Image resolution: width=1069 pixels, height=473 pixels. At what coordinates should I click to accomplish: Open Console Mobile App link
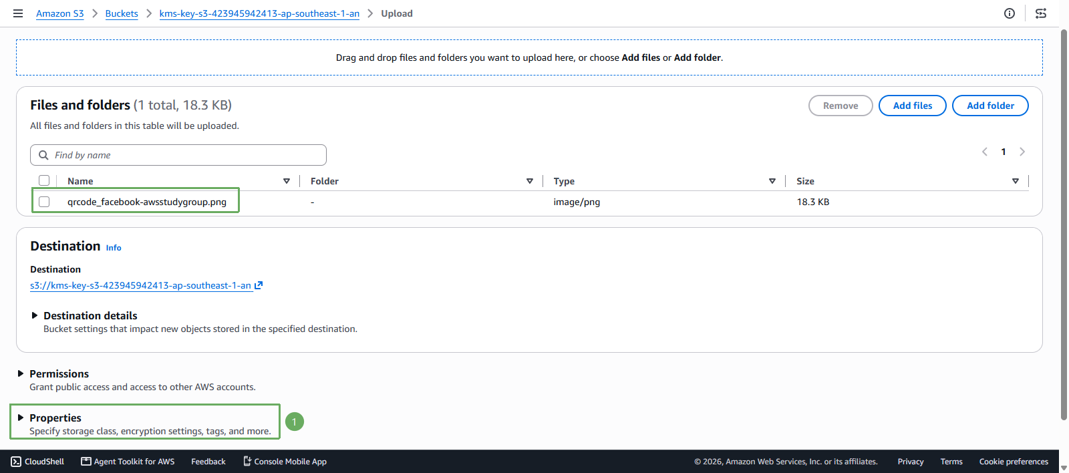[x=285, y=462]
